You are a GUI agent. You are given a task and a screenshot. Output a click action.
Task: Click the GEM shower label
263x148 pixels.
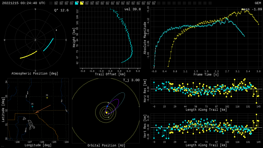pyautogui.click(x=258, y=3)
